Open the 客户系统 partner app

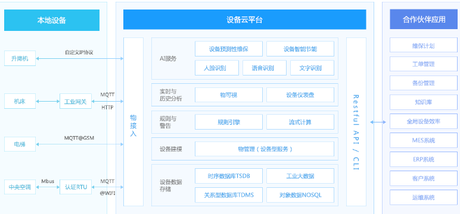424,178
